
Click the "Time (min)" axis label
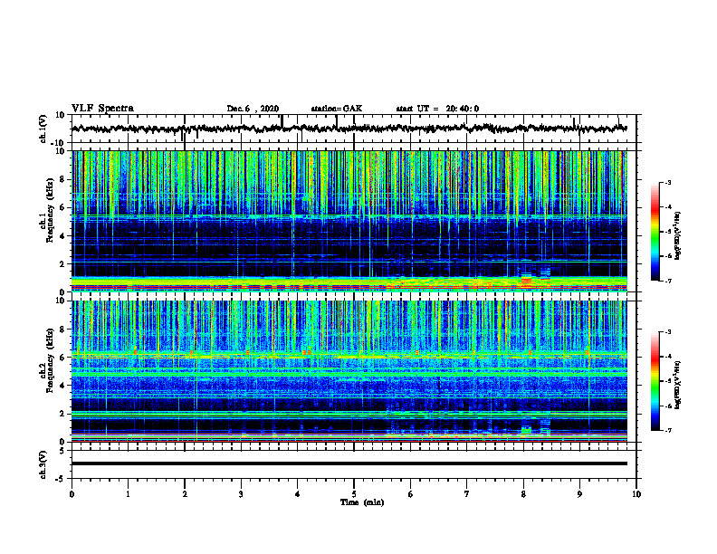[x=362, y=502]
